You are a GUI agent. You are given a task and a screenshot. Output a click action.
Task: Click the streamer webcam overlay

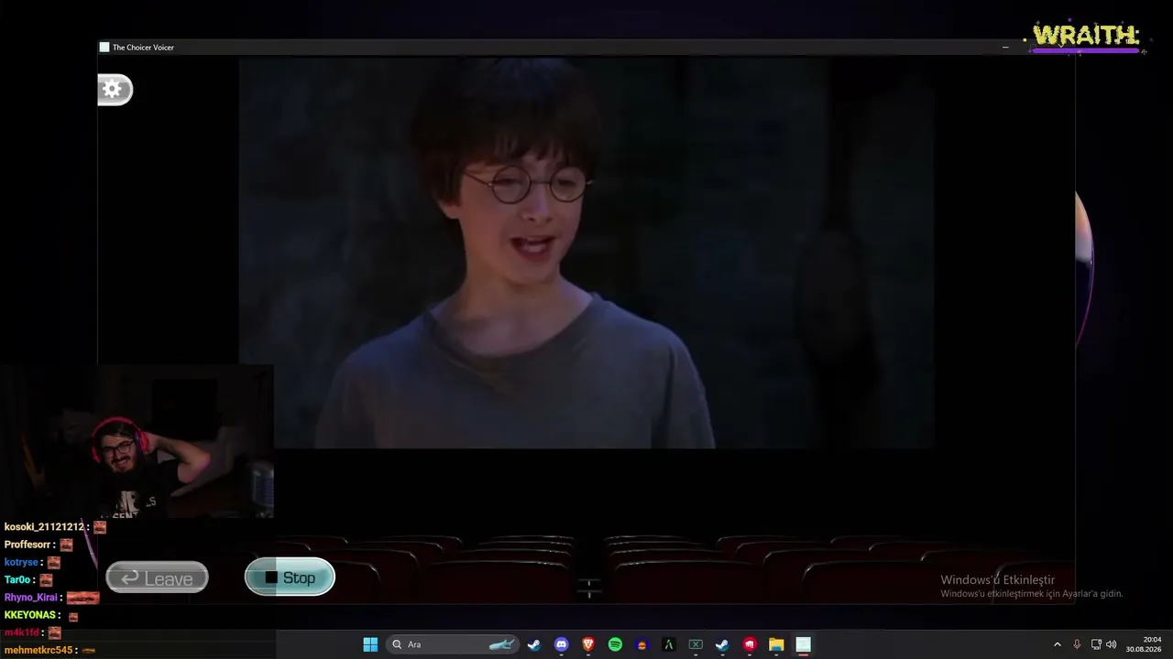(137, 442)
